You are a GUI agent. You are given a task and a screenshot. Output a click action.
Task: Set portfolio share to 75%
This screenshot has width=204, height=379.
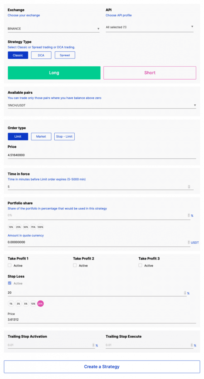pos(33,227)
